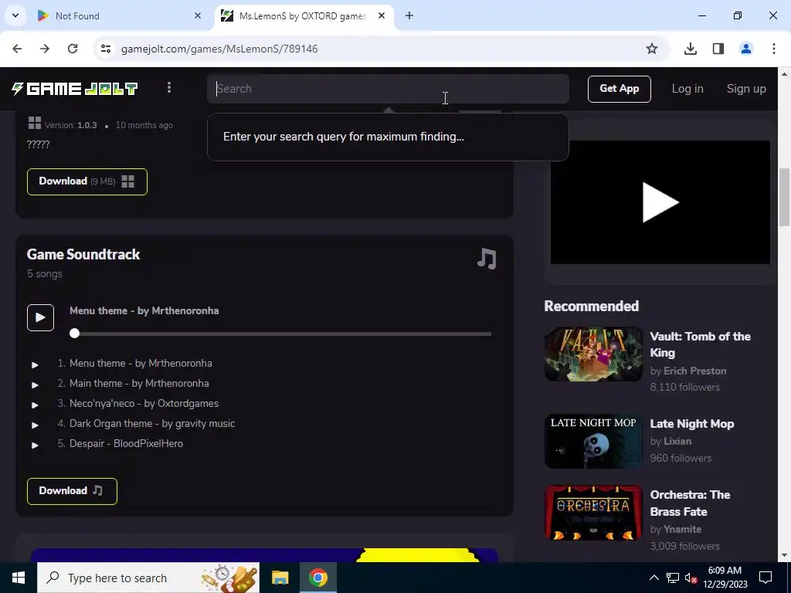Open the 'Vault: Tomb of the King' title link
Image resolution: width=791 pixels, height=593 pixels.
pyautogui.click(x=700, y=344)
